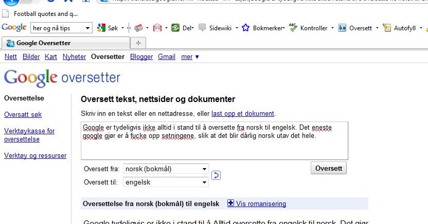
Task: Open a new tab with plus button
Action: click(x=138, y=43)
